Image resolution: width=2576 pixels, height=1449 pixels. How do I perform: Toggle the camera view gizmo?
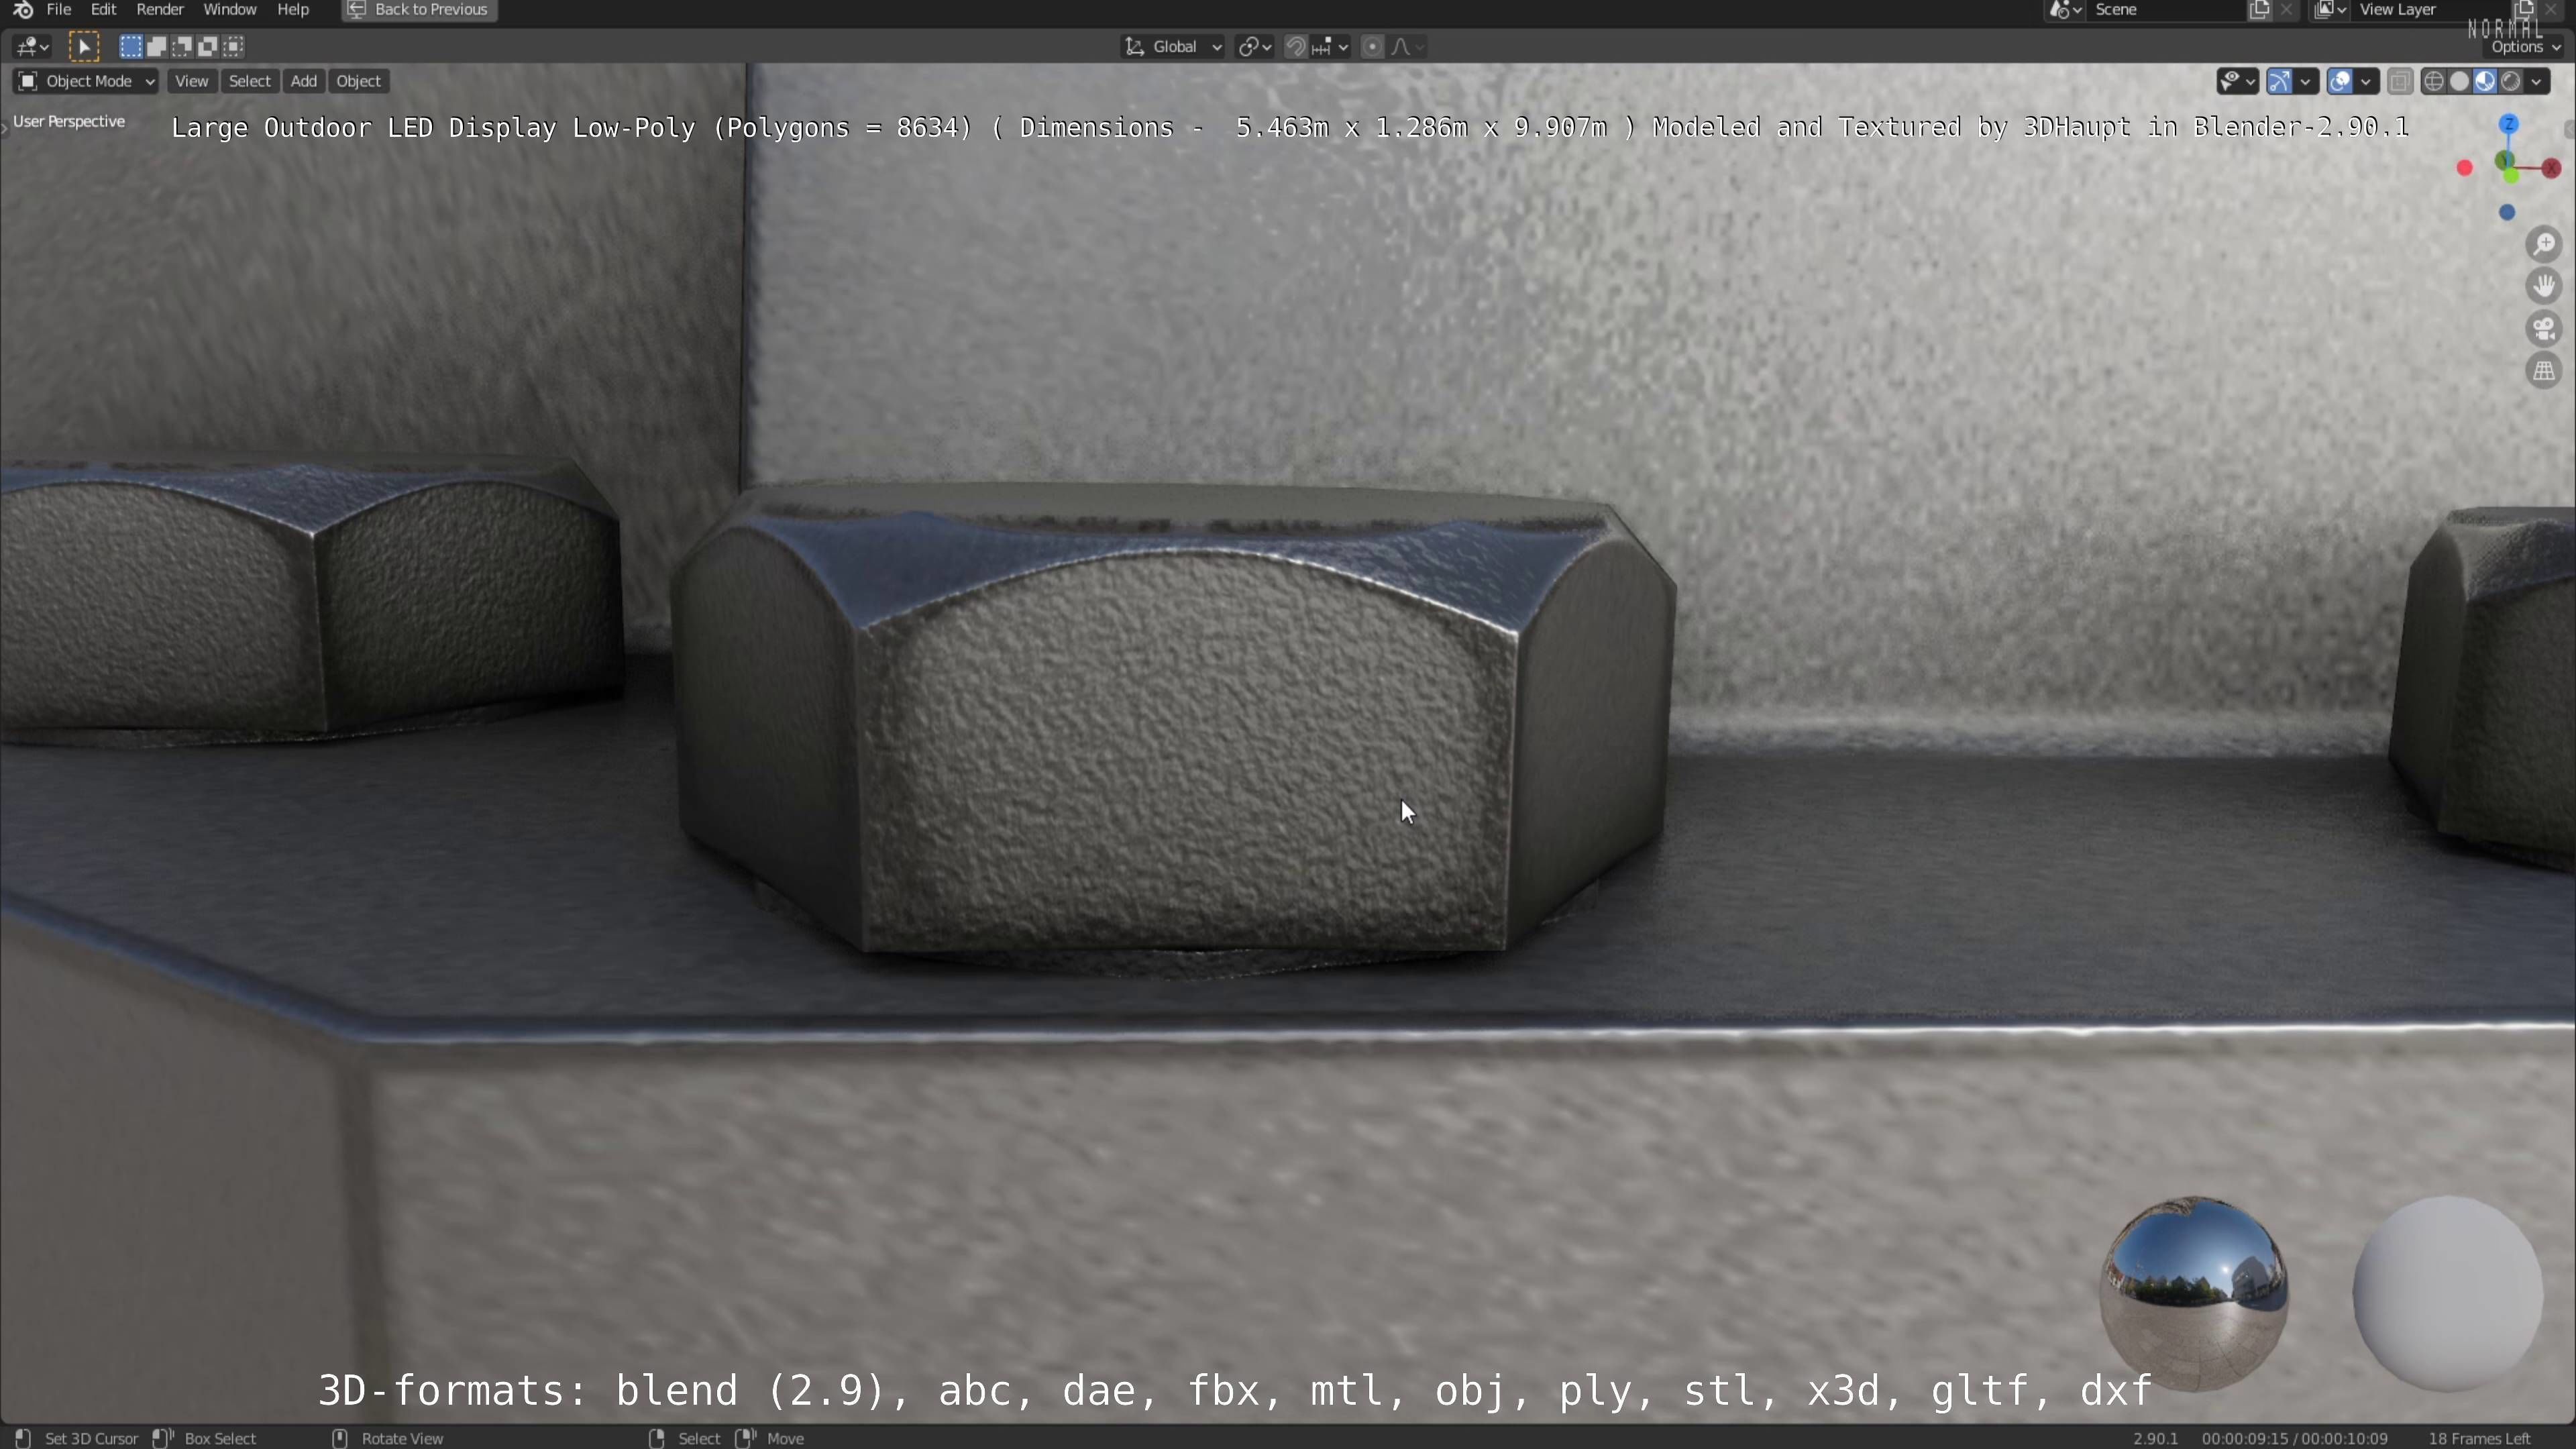pyautogui.click(x=2544, y=329)
